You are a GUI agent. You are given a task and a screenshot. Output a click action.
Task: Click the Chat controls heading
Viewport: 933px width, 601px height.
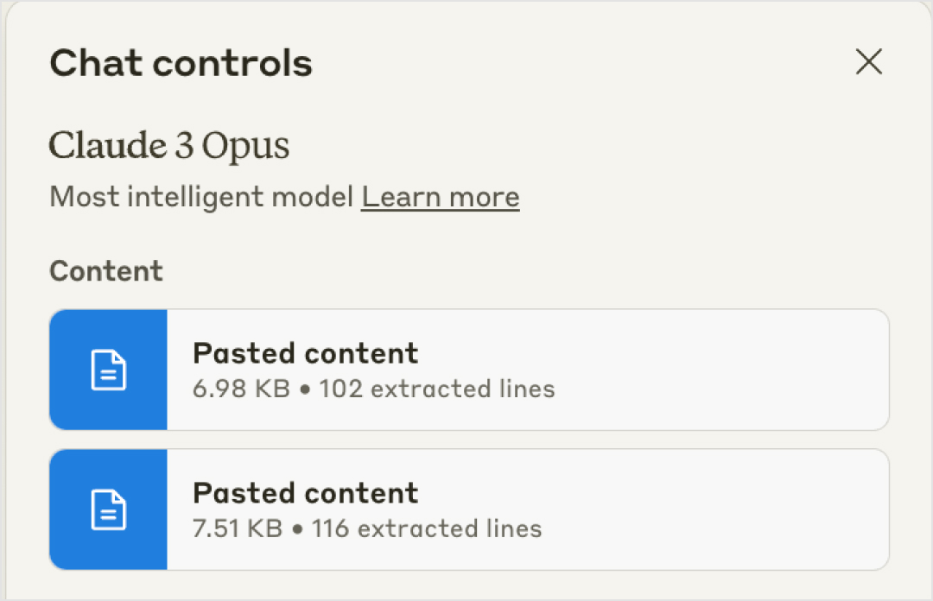click(181, 64)
